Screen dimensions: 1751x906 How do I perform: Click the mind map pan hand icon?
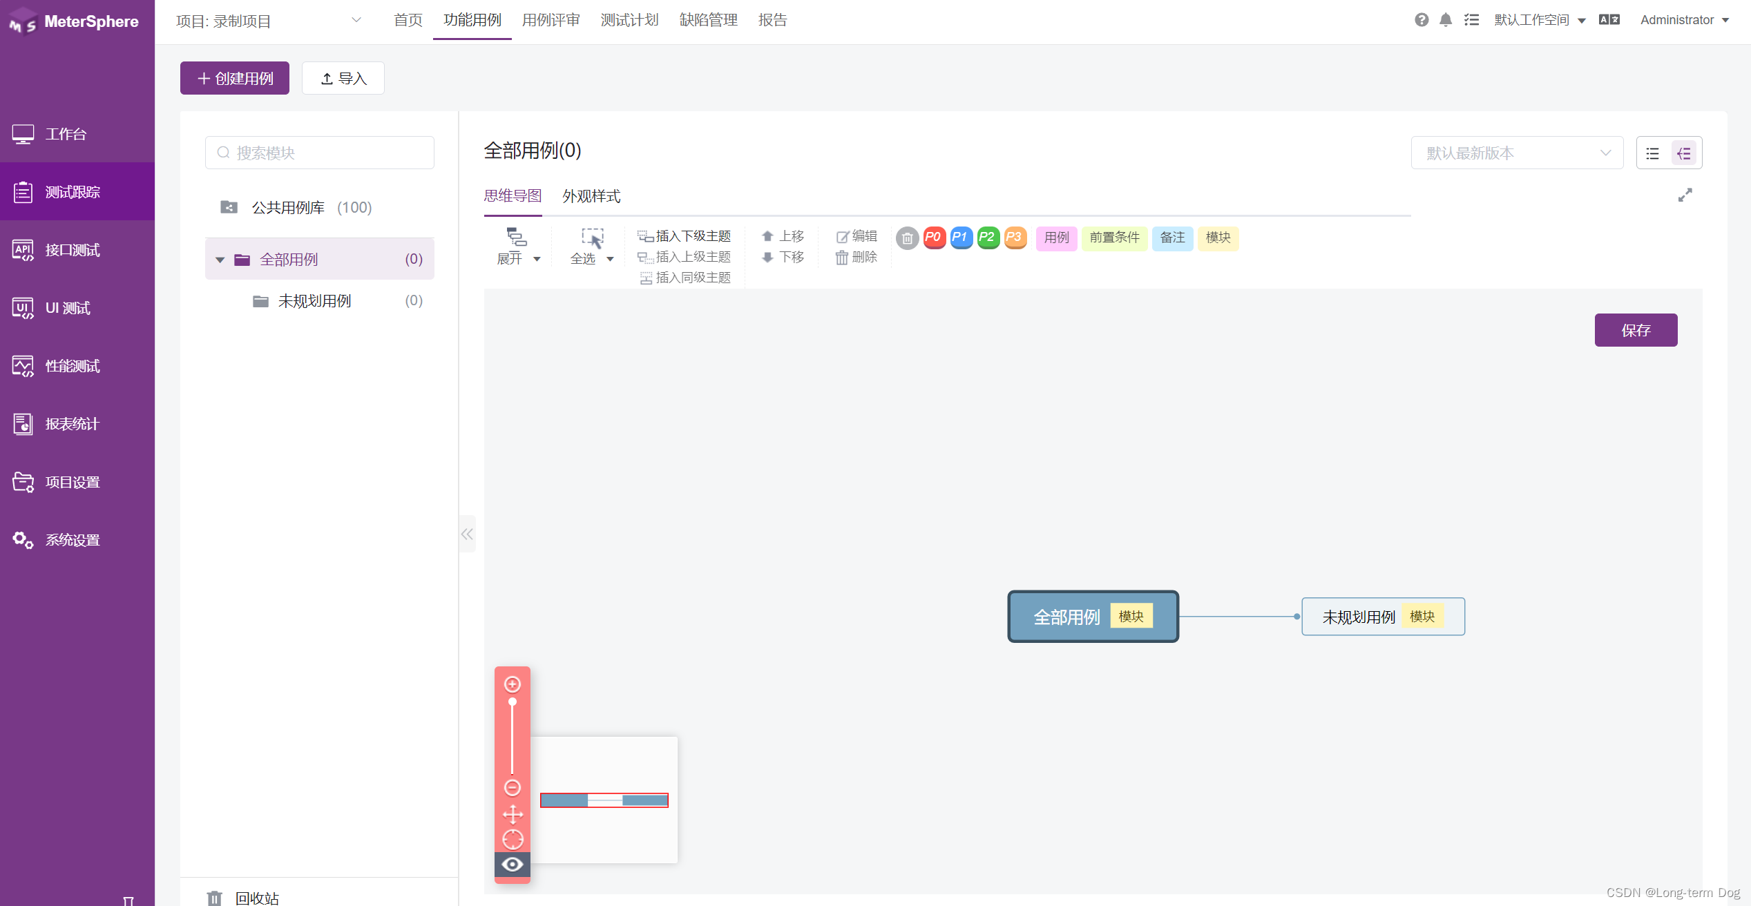(512, 814)
